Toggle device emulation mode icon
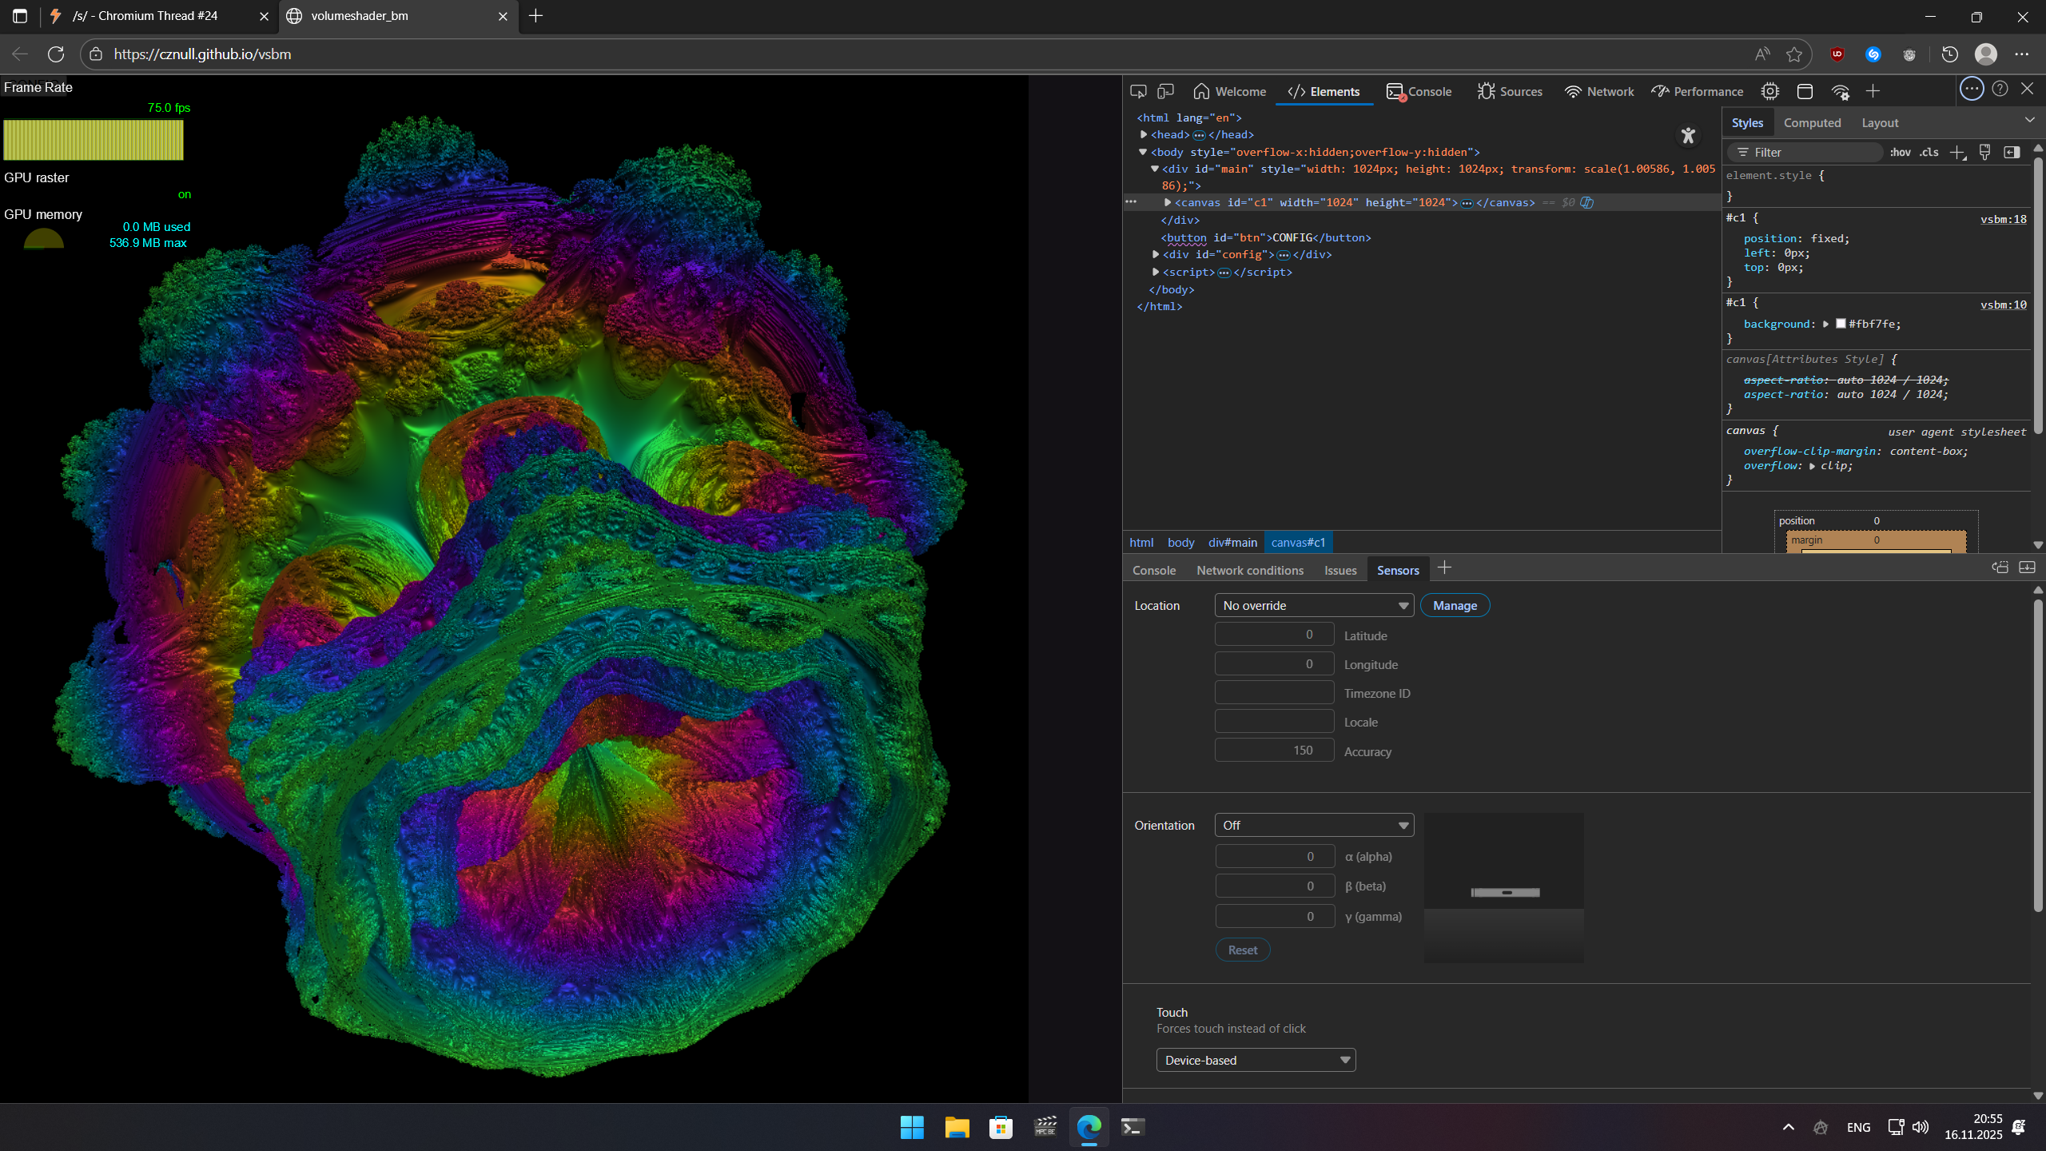This screenshot has height=1151, width=2046. [1166, 91]
